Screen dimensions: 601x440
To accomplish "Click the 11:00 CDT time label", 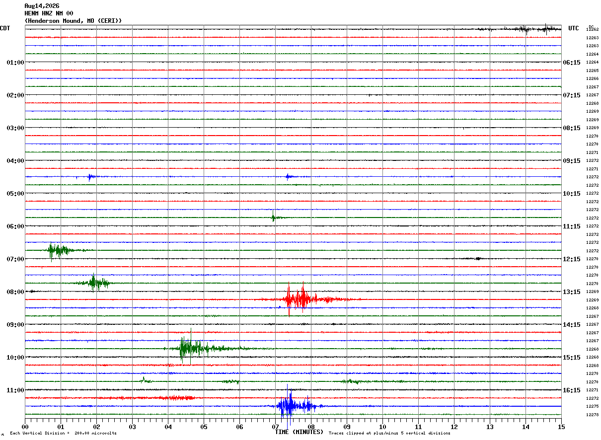I will pyautogui.click(x=15, y=390).
